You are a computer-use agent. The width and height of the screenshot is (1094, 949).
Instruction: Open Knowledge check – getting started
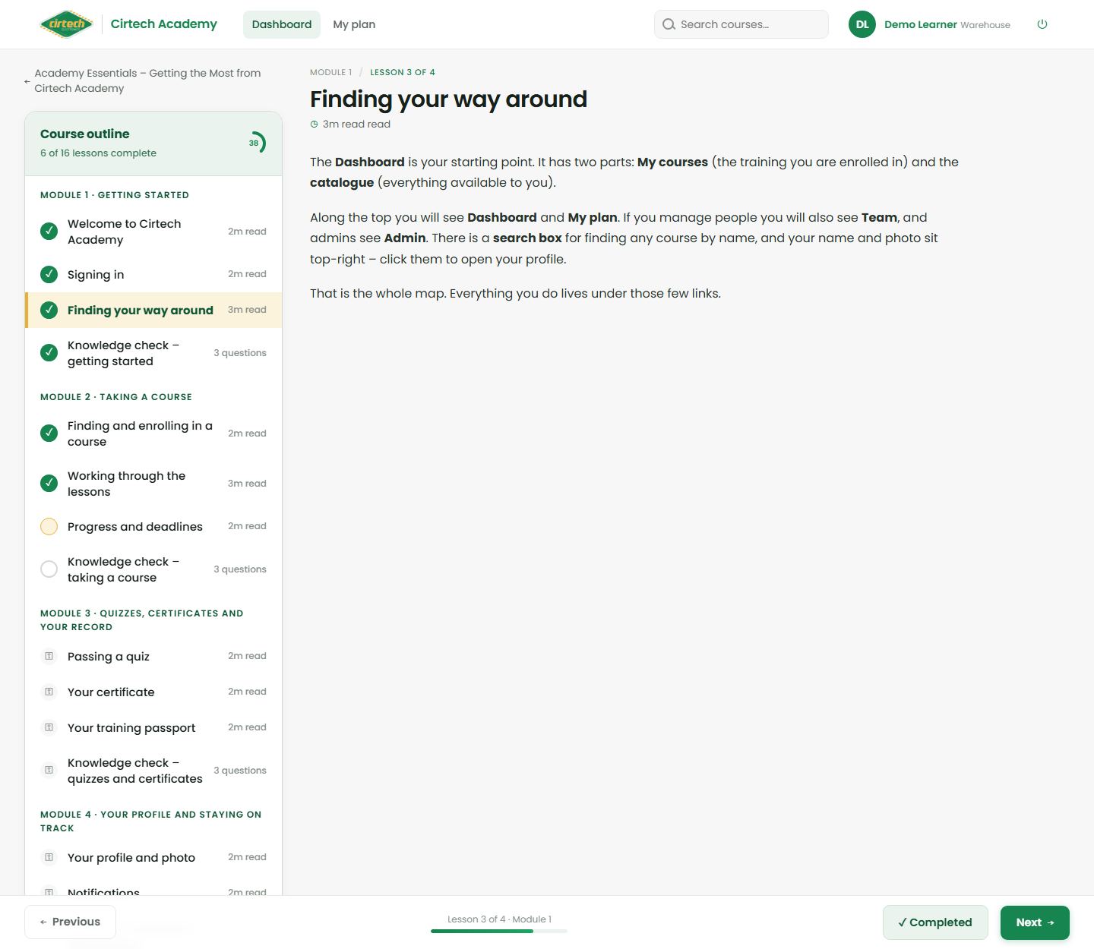click(153, 353)
